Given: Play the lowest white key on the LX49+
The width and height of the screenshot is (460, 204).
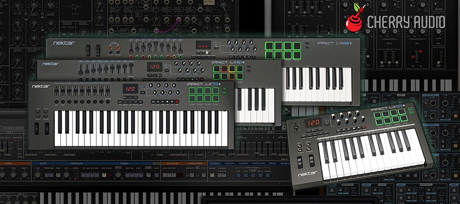Looking at the screenshot, I should tap(57, 129).
